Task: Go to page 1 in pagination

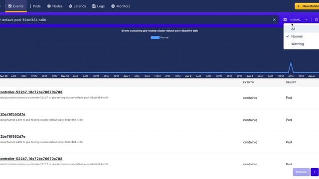Action: point(315,172)
